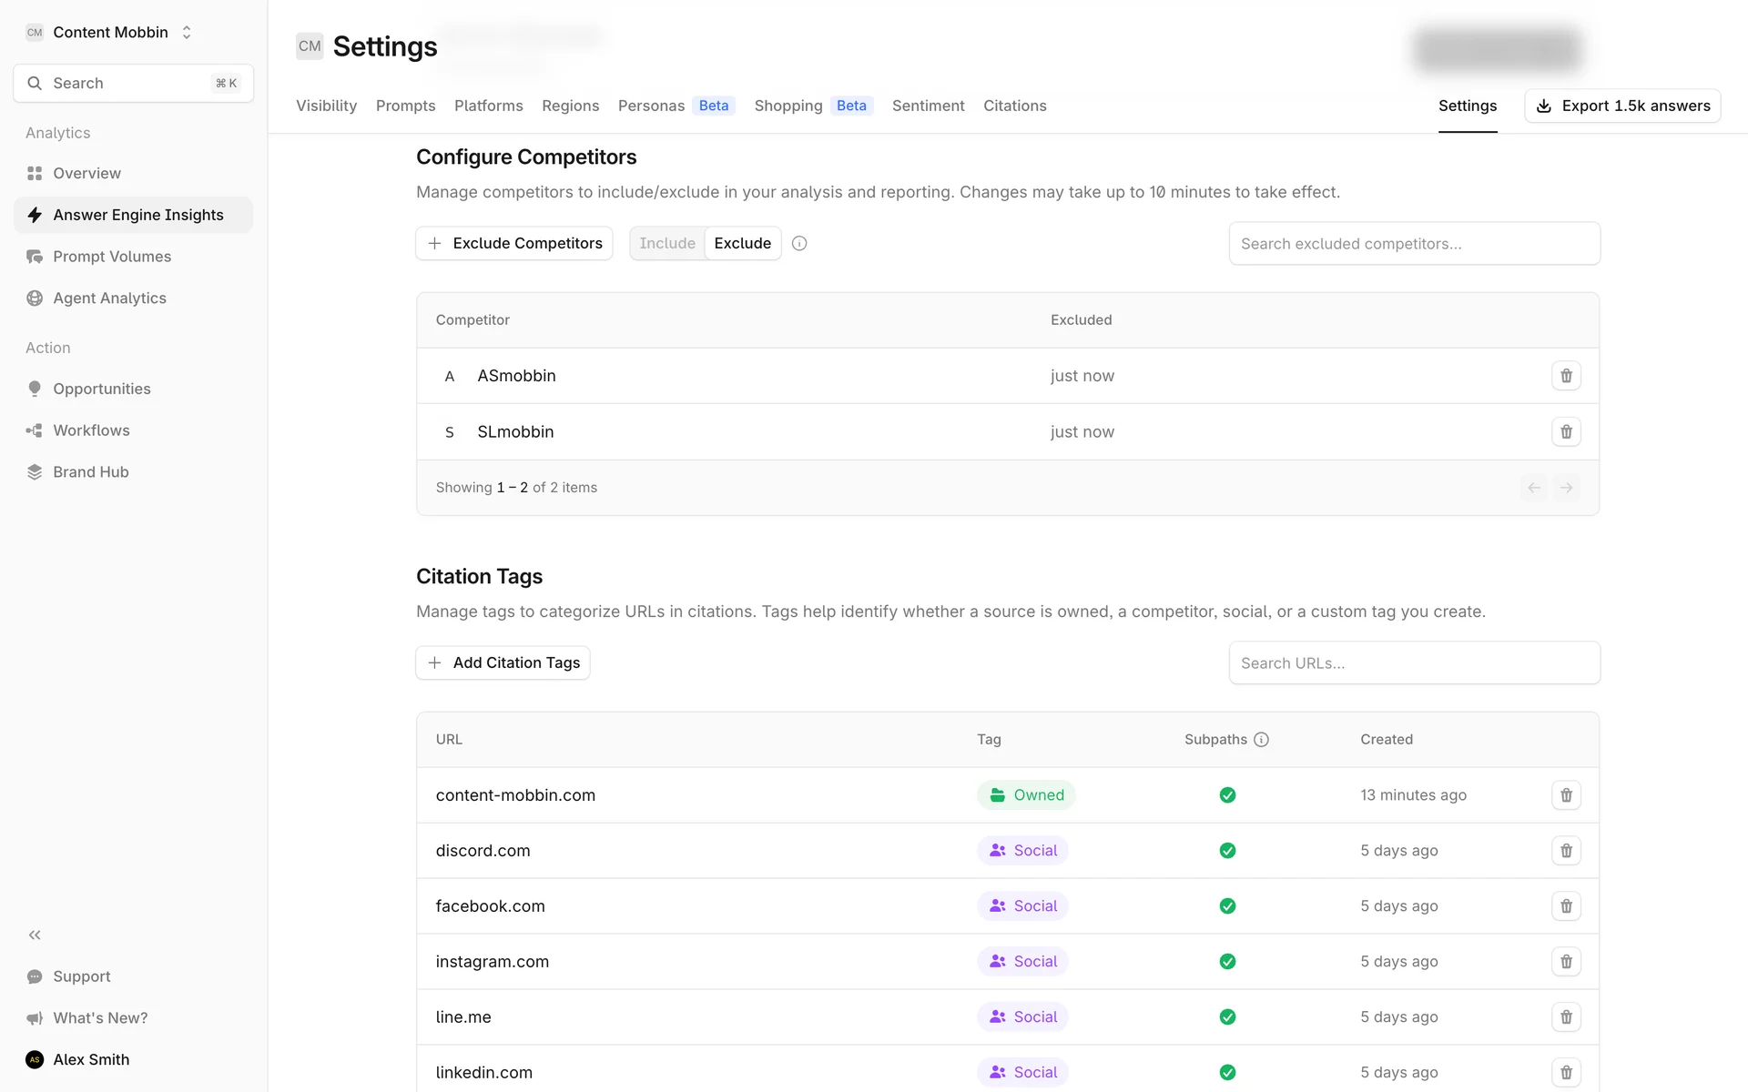Screen dimensions: 1748x1092
Task: Open the Sentiment tab
Action: (928, 106)
